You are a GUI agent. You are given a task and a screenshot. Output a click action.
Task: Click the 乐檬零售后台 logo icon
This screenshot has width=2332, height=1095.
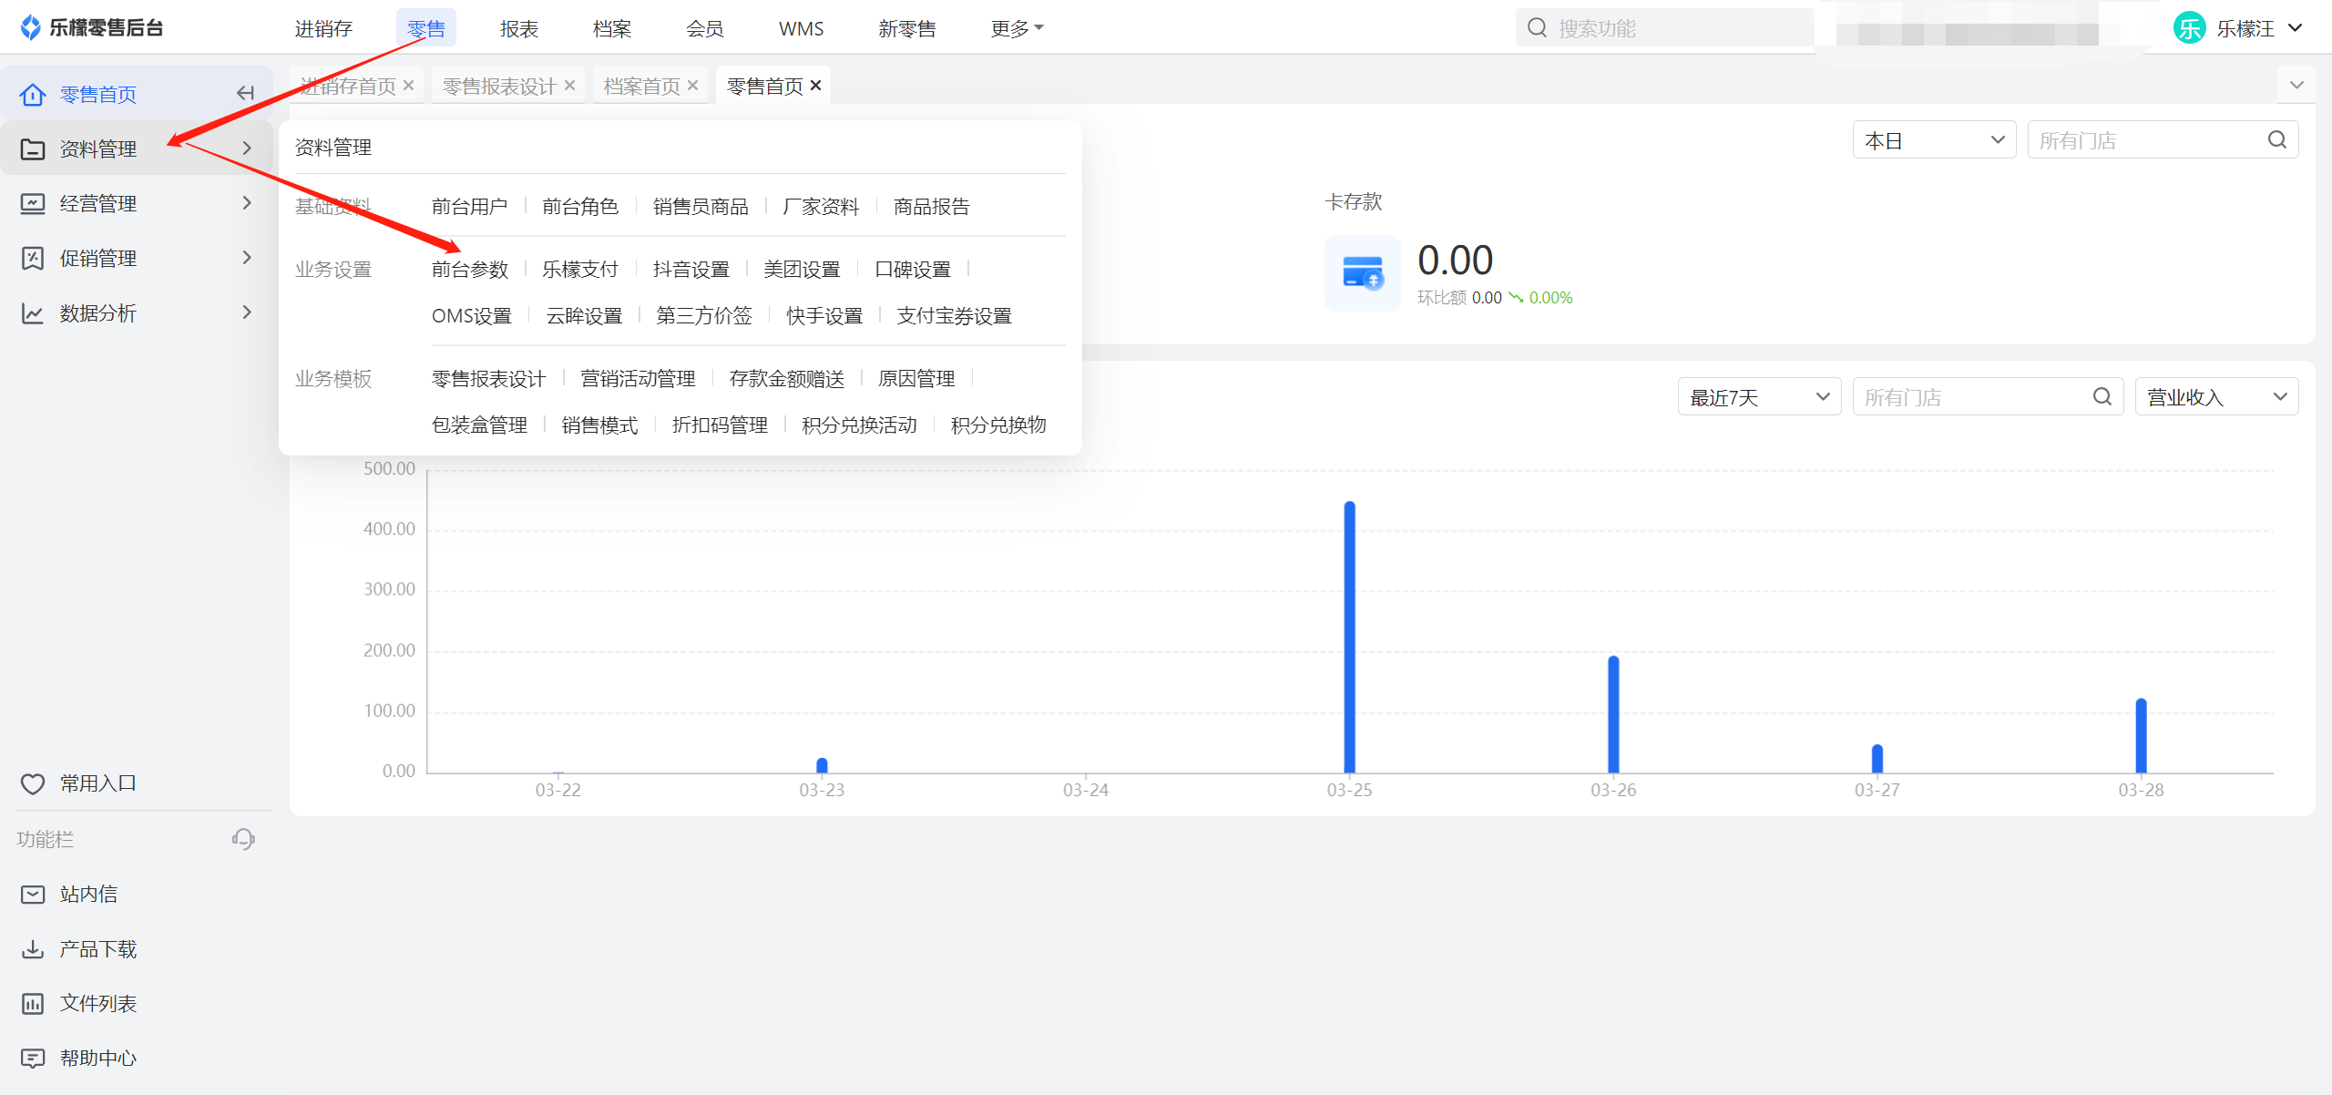click(30, 27)
